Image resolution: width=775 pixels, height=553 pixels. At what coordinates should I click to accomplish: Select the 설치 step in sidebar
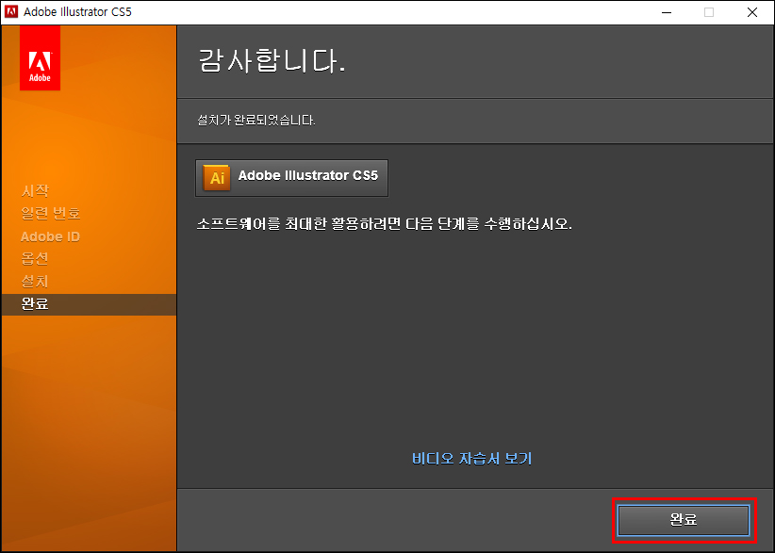[35, 282]
